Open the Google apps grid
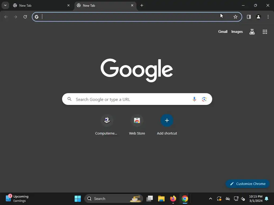274x205 pixels. coord(265,32)
